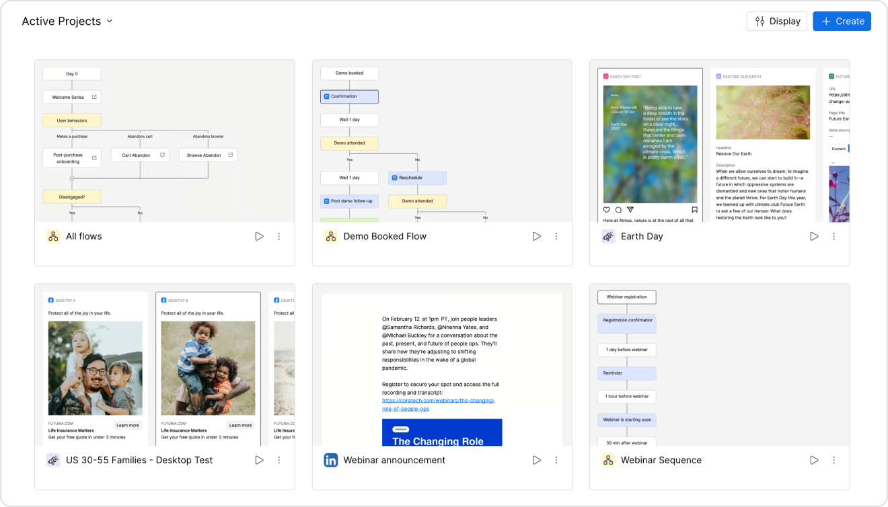This screenshot has width=888, height=507.
Task: Click Learn more on Desktop A ad
Action: (127, 425)
